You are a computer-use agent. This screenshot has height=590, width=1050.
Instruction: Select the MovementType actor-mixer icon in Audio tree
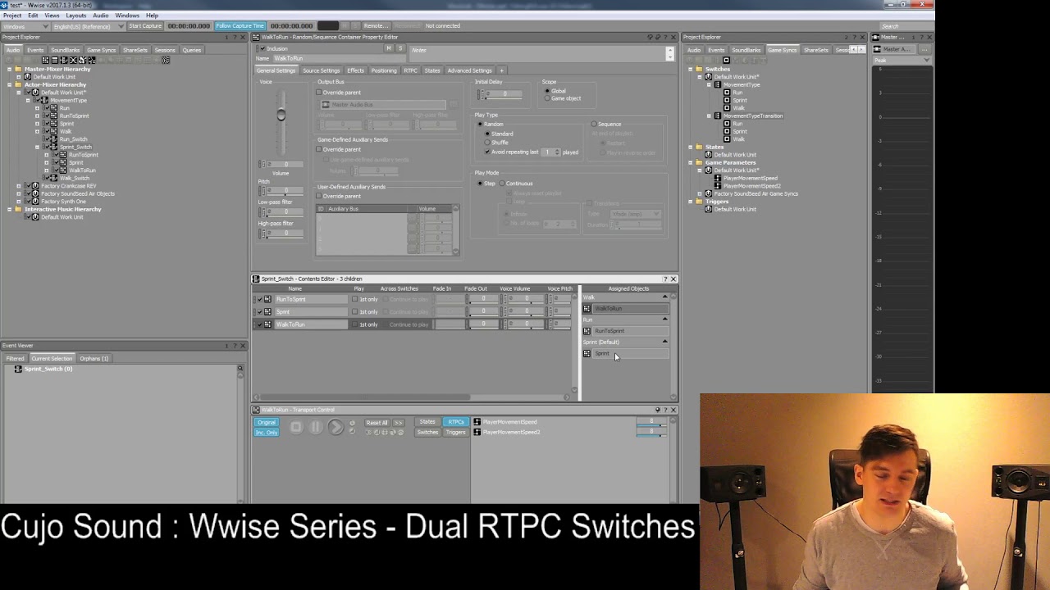point(44,100)
